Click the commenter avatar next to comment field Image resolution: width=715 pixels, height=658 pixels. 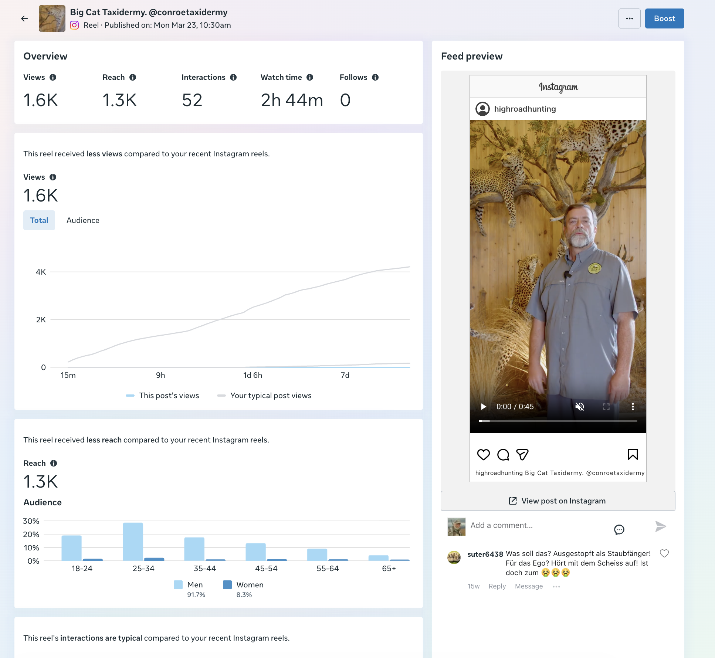coord(457,526)
